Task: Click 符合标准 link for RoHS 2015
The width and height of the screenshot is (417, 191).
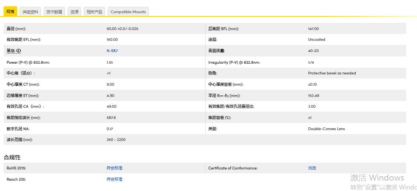Action: (x=115, y=168)
